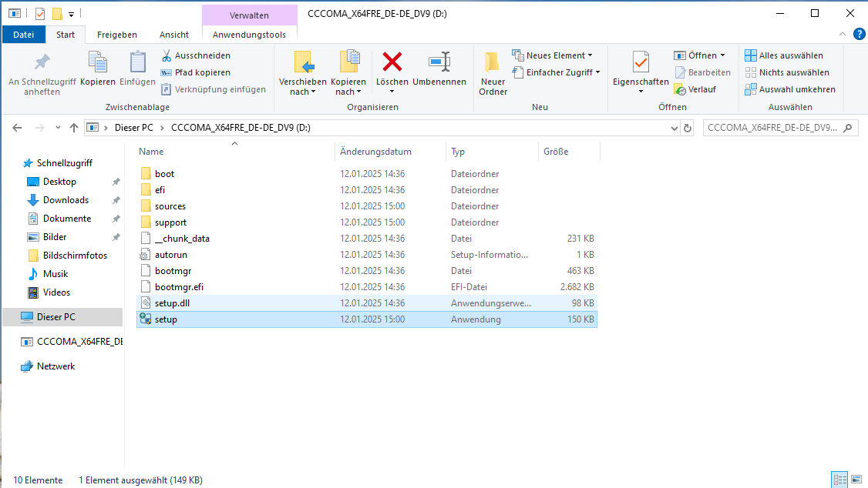Select Verknüpfung einfügen
Screen dimensions: 868x488
point(213,89)
